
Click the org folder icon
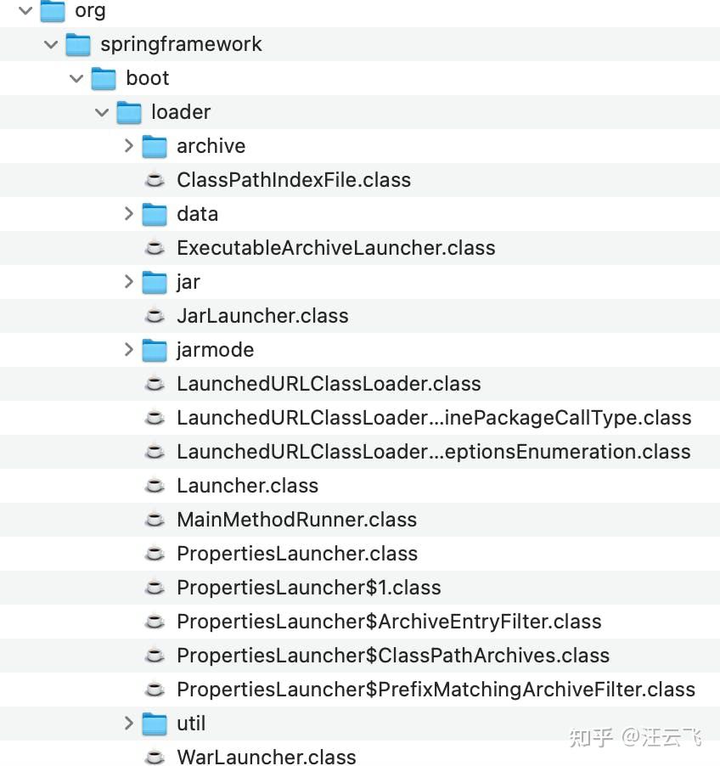(53, 11)
